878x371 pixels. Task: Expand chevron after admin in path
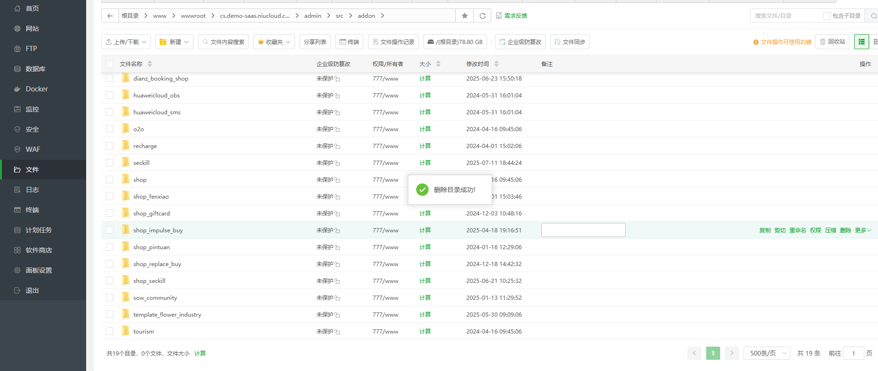(x=328, y=16)
